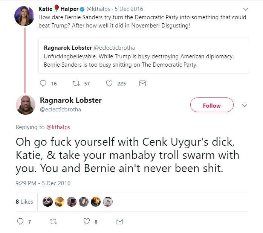Show the 8 Likes list
This screenshot has height=233, width=263.
[24, 202]
